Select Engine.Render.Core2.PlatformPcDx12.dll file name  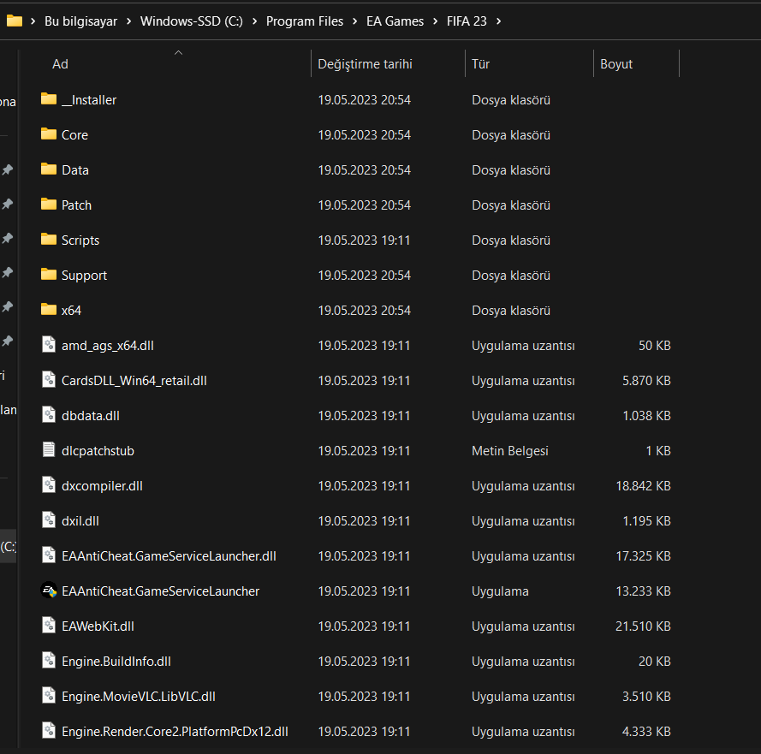175,731
